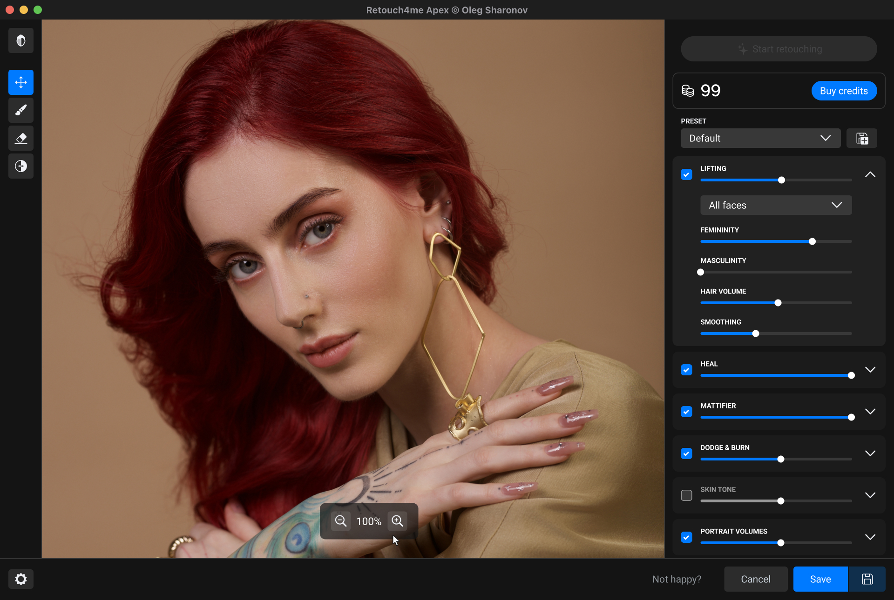Click the window title Retouch4me Apex

(x=447, y=10)
